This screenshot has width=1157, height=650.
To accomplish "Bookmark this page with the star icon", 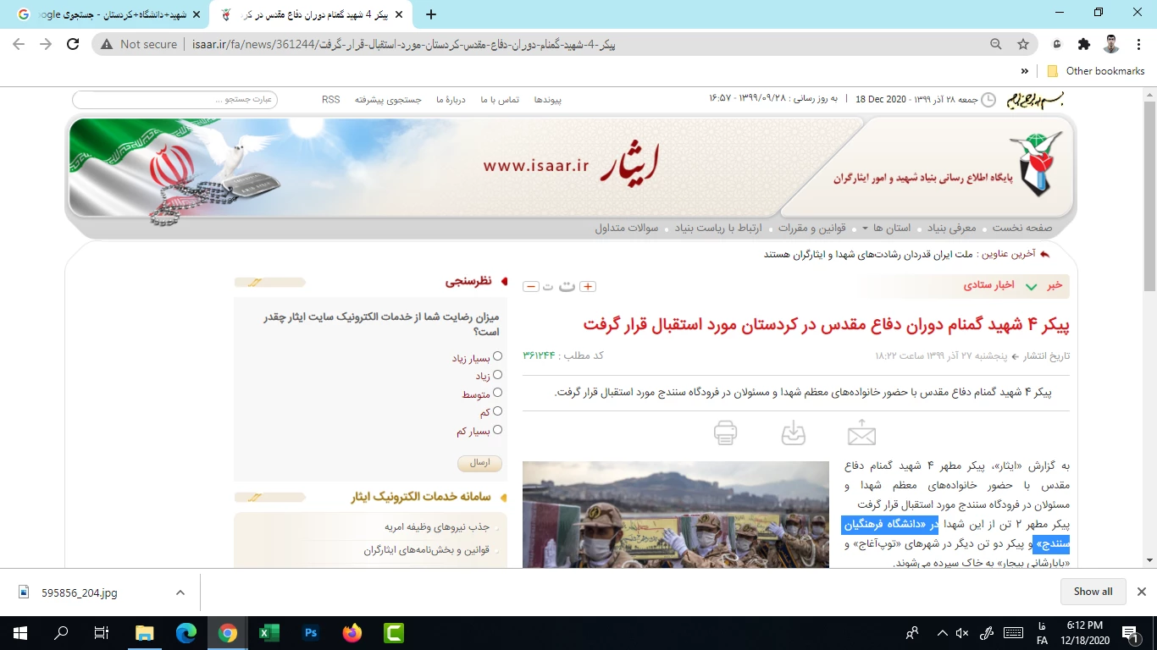I will 1023,44.
